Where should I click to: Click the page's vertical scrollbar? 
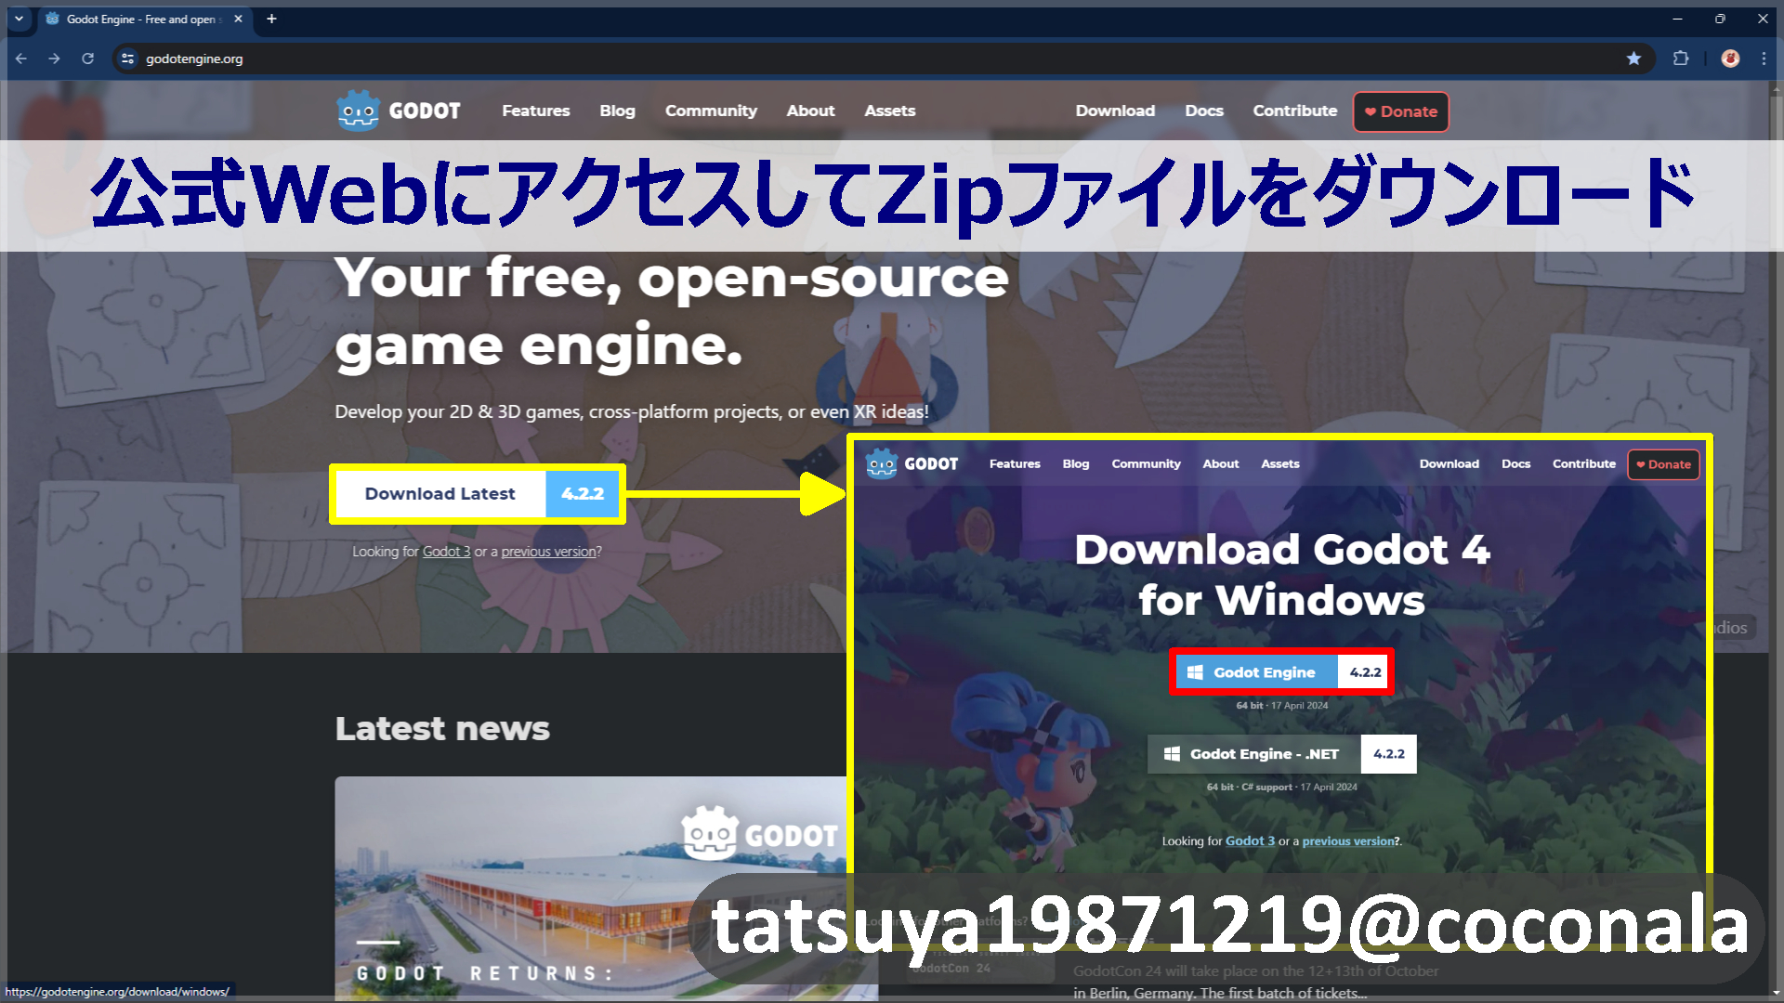point(1776,539)
